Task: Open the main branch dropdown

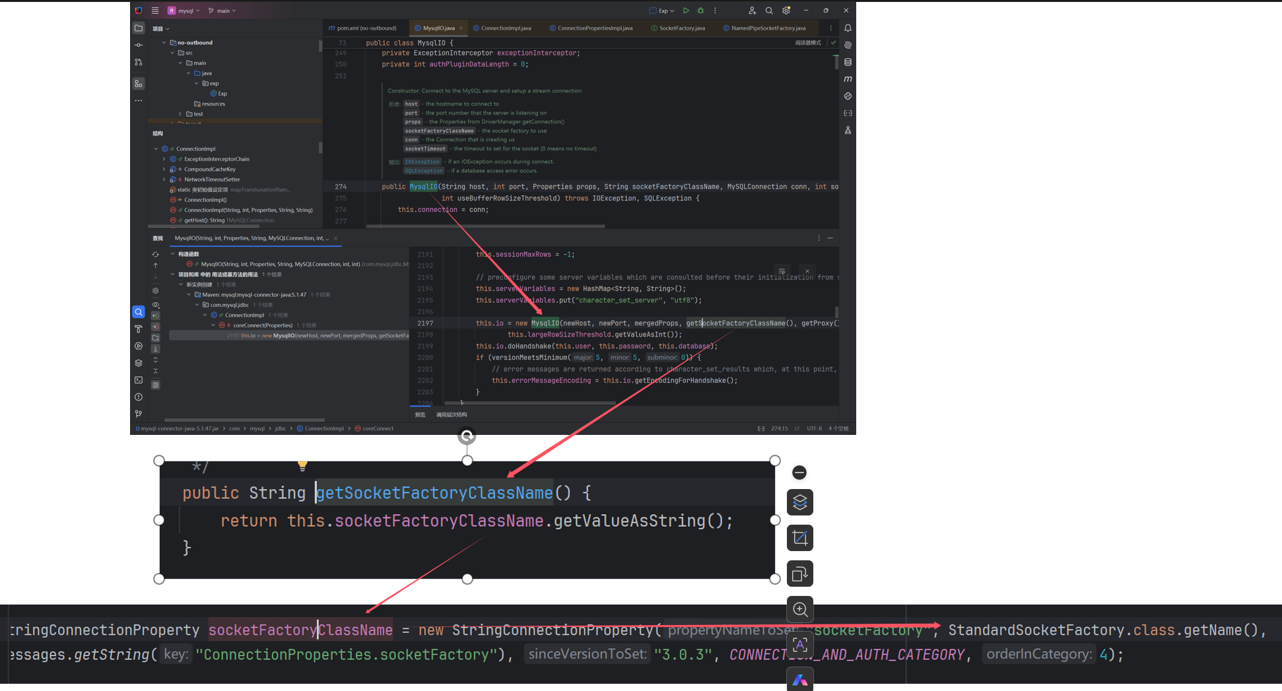Action: [222, 11]
